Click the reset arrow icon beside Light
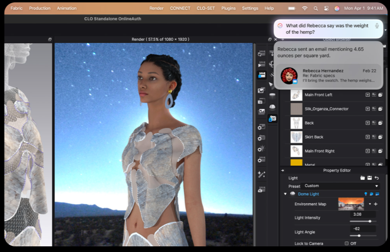Image resolution: width=390 pixels, height=252 pixels. point(376,178)
